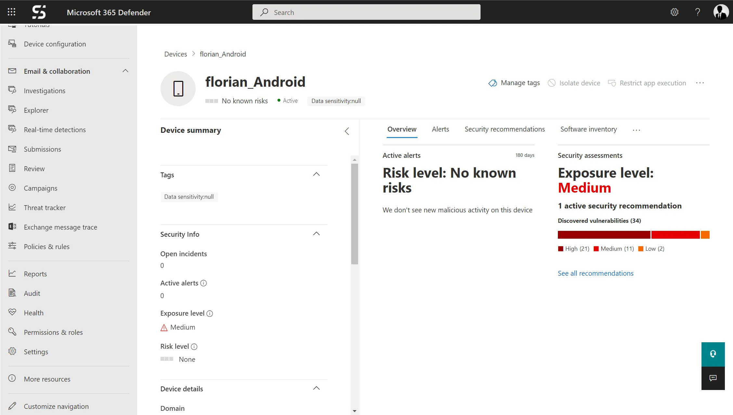This screenshot has height=415, width=733.
Task: Open the headset support widget button
Action: pos(713,354)
